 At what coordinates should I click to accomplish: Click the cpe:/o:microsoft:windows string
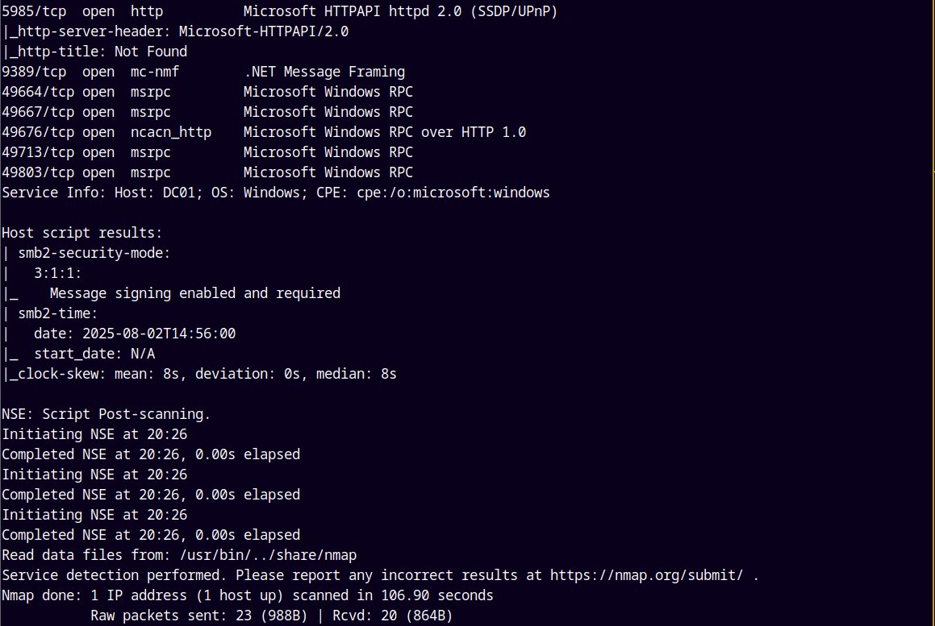[453, 193]
